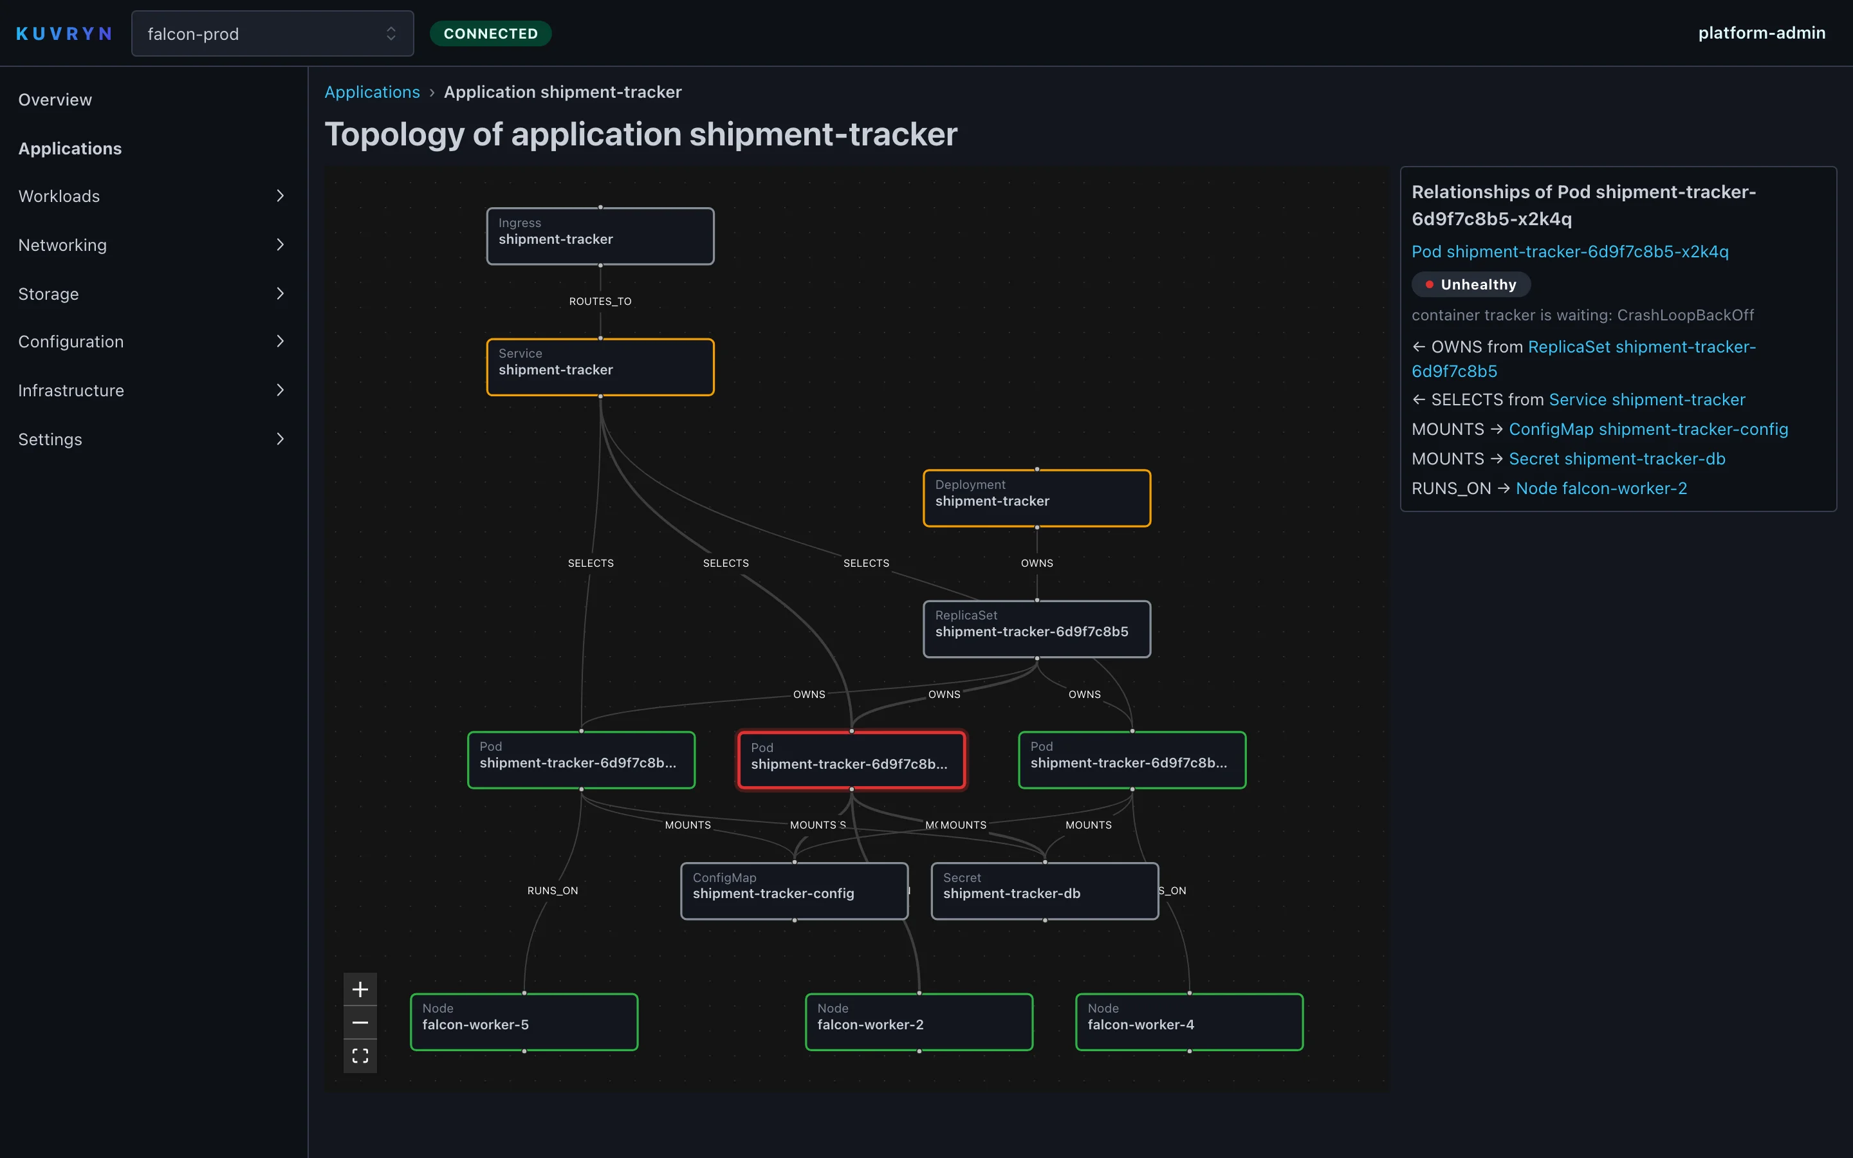Open ReplicaSet shipment-tracker-6d9f7c8b5 link
The image size is (1853, 1158).
click(1584, 358)
